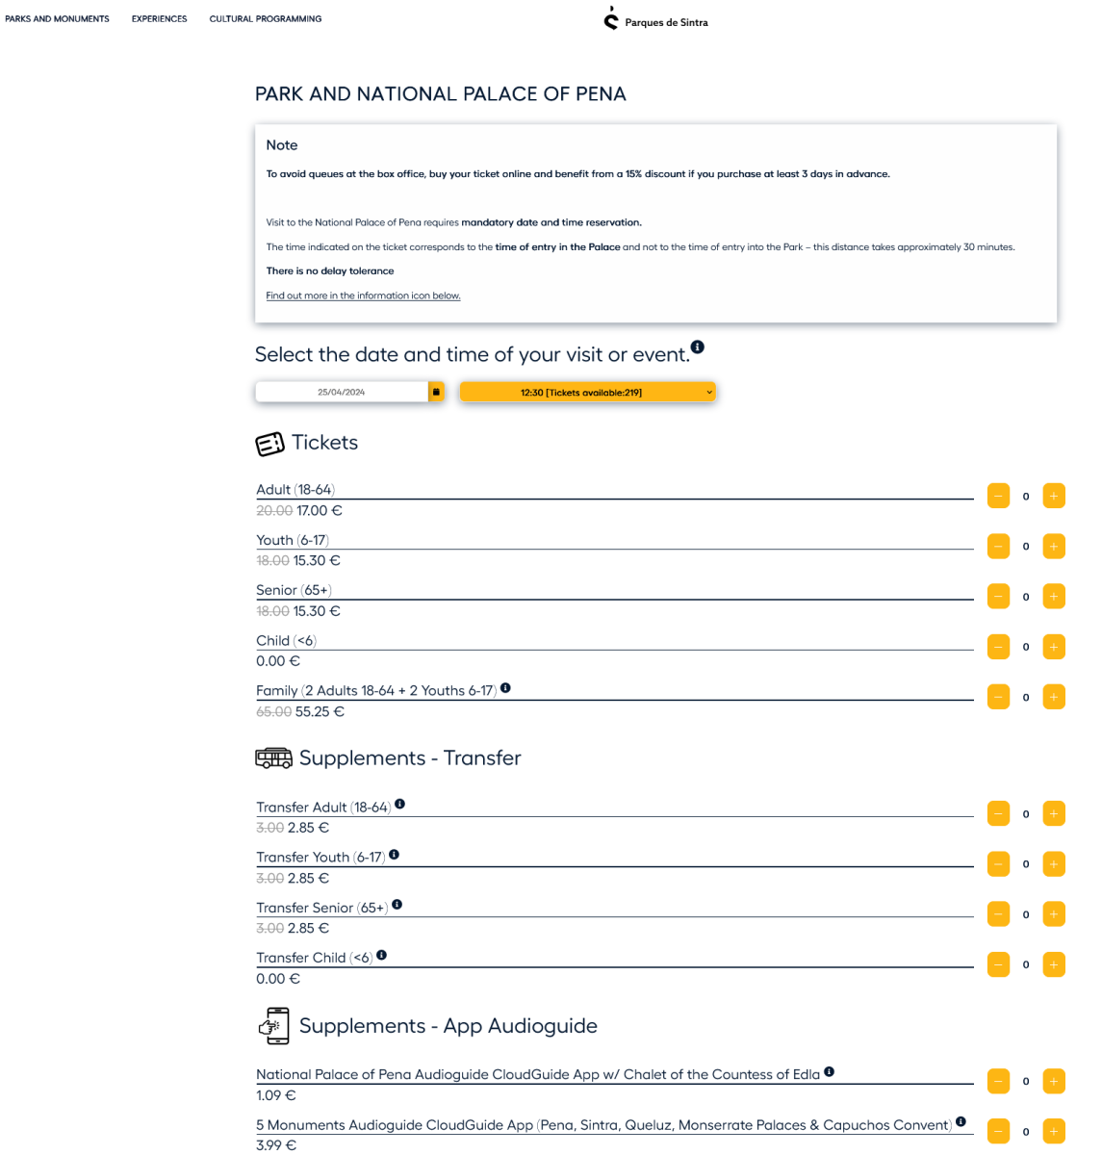Add one Pena Audioguide CloudGuide App
This screenshot has height=1155, width=1102.
pyautogui.click(x=1054, y=1081)
